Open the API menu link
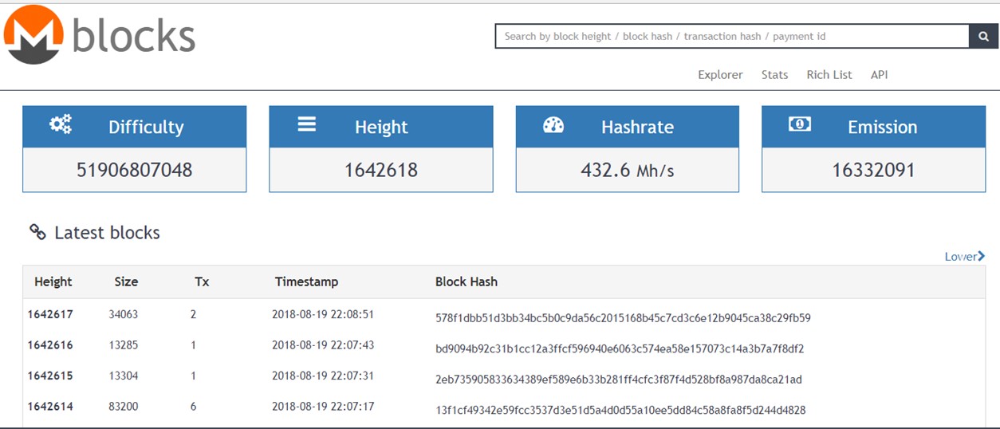 coord(879,74)
